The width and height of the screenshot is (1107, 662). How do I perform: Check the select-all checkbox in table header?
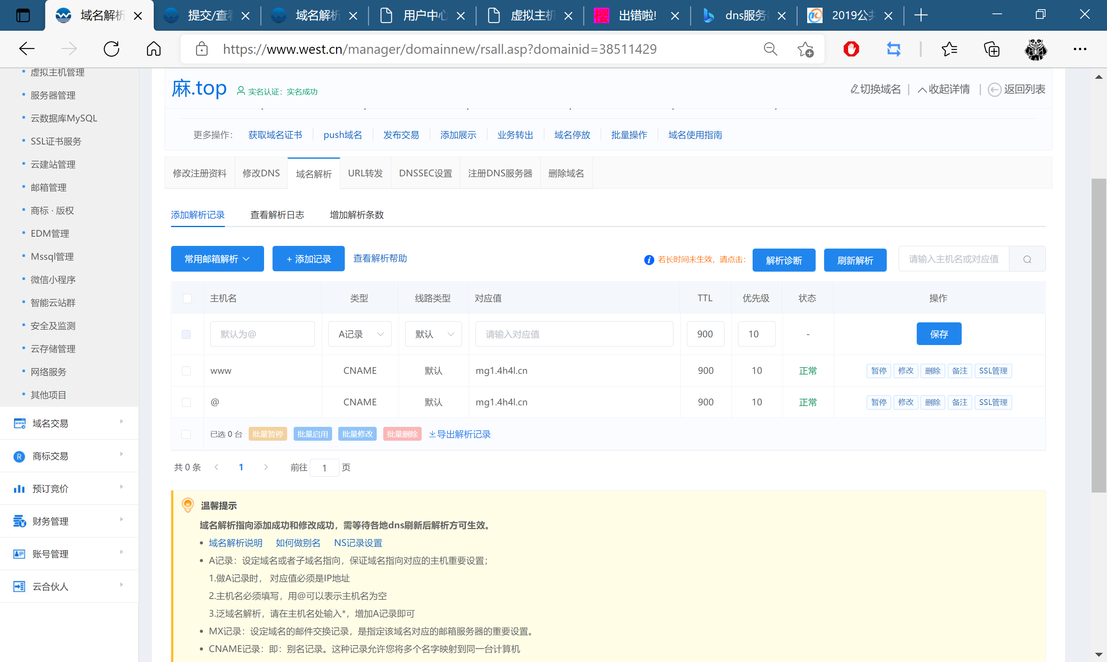click(x=188, y=299)
